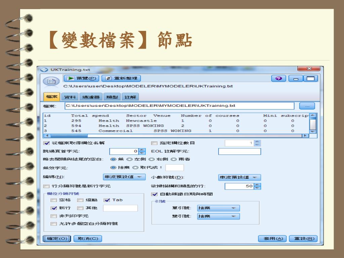
Task: Click the 欲掃描欄和類型的行 field showing 50
Action: tap(240, 186)
